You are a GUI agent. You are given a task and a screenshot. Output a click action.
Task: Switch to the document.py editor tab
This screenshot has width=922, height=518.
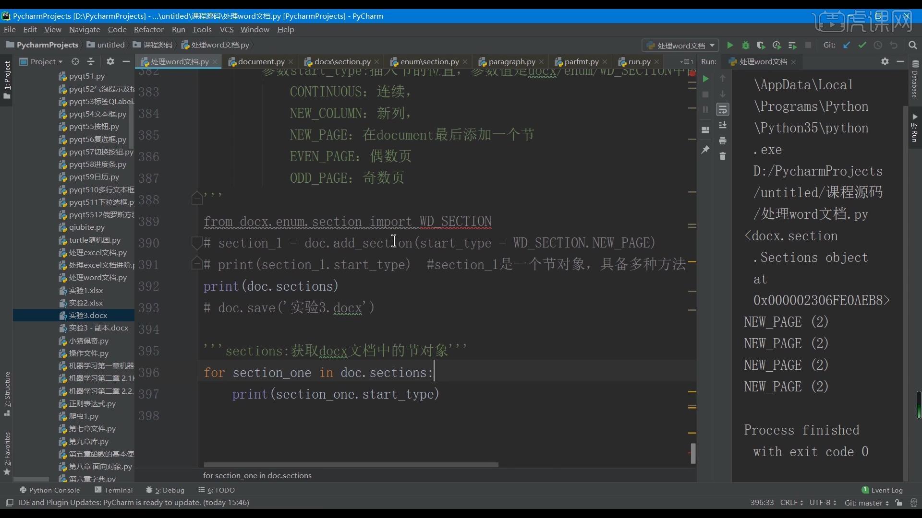coord(261,61)
